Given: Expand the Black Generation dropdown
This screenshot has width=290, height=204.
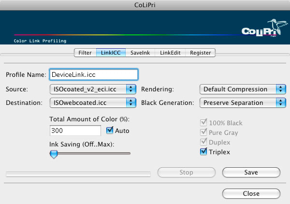Looking at the screenshot, I should (243, 103).
